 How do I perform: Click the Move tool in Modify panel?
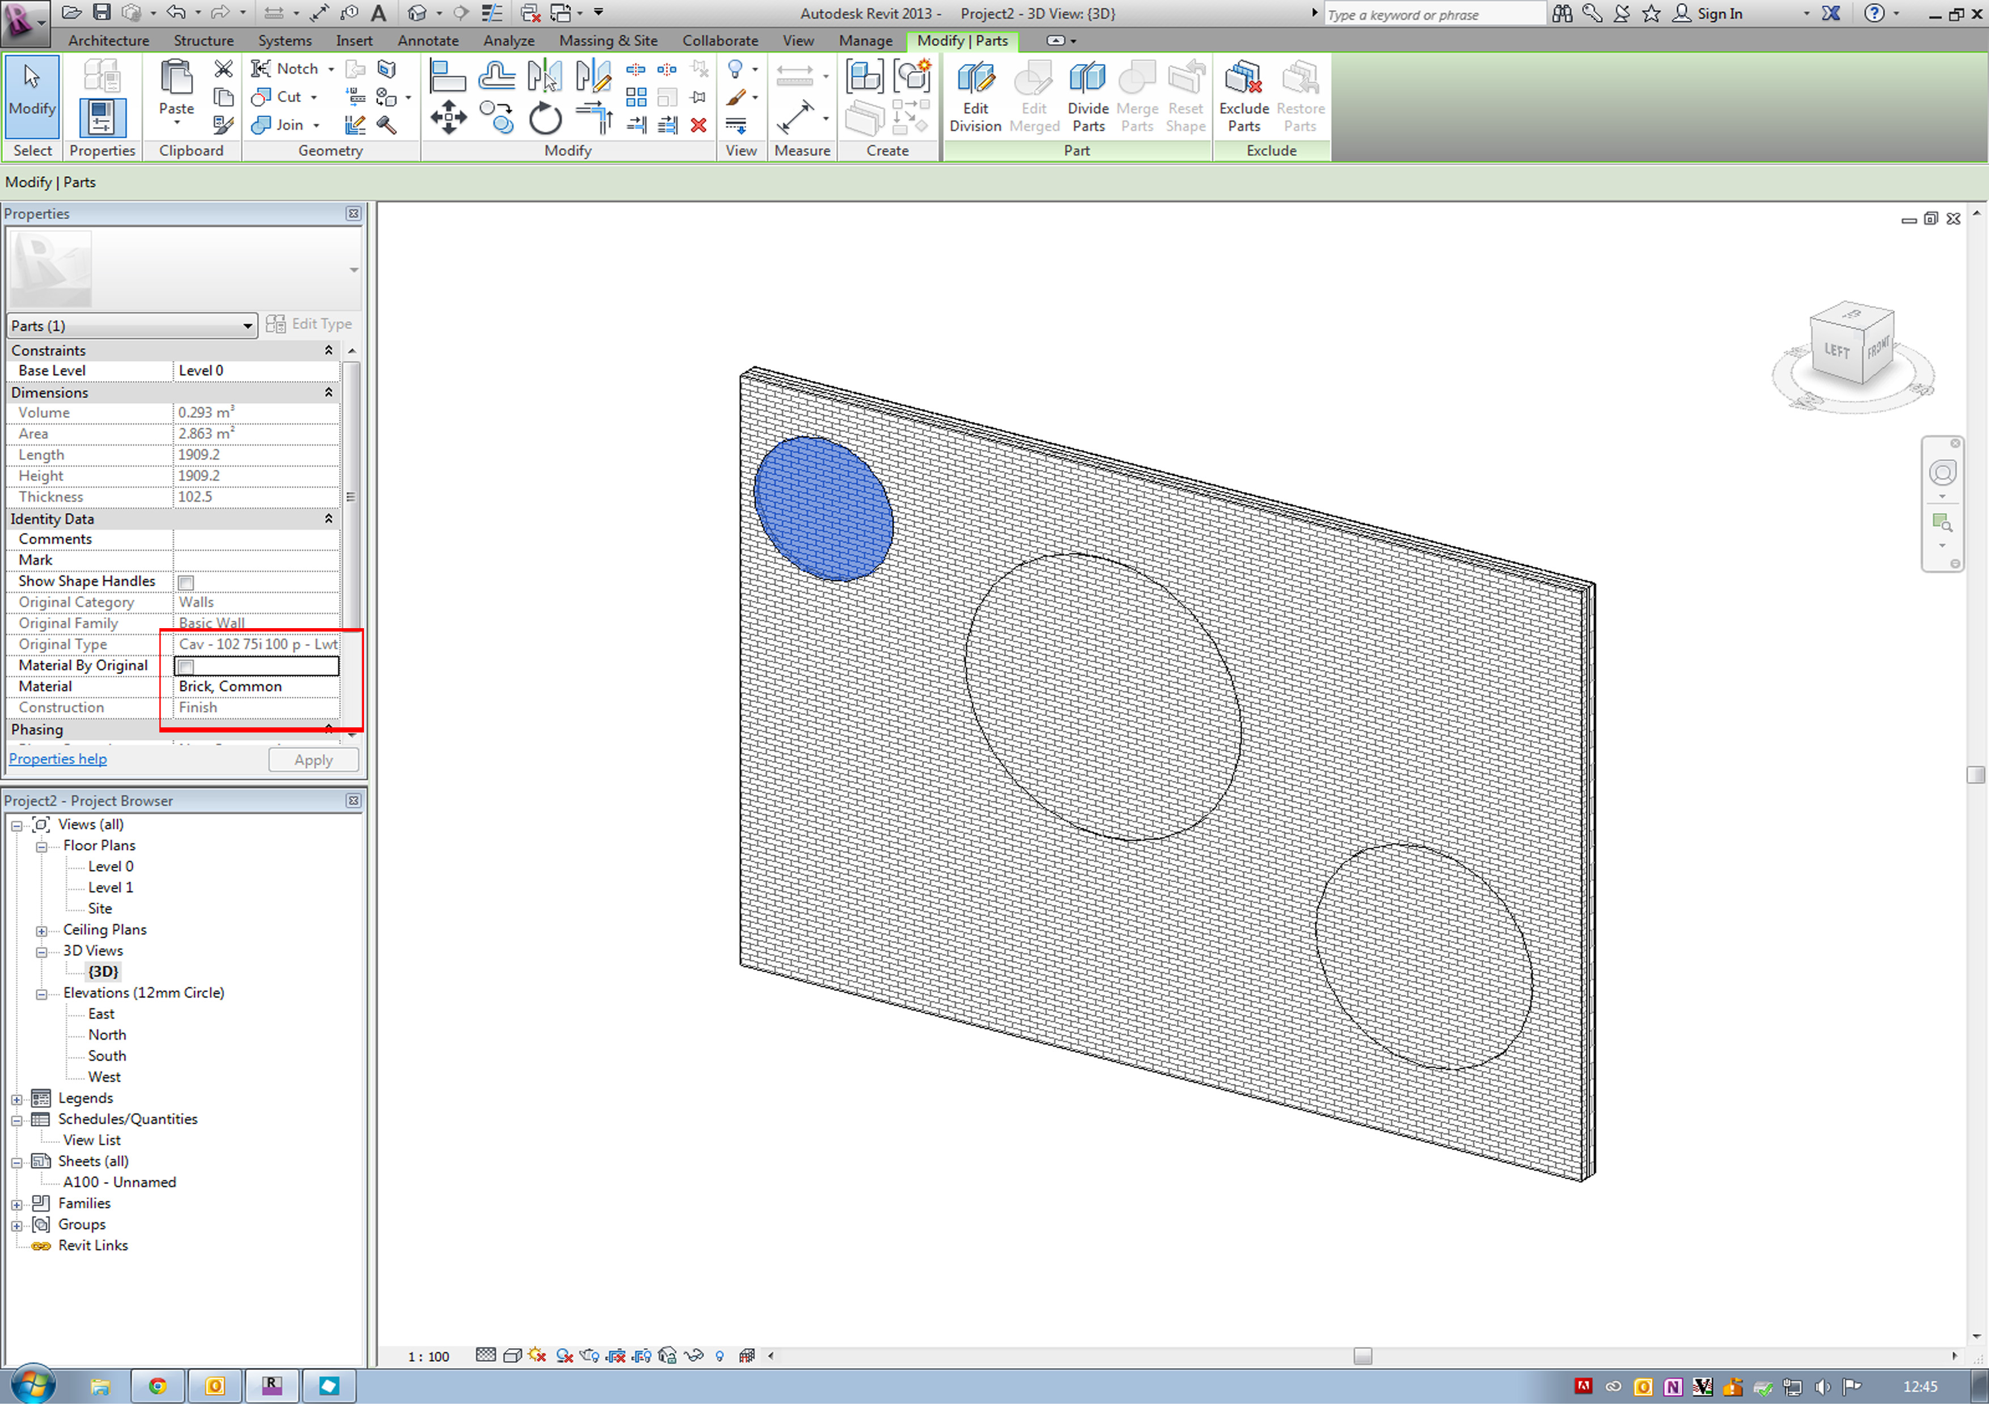448,117
